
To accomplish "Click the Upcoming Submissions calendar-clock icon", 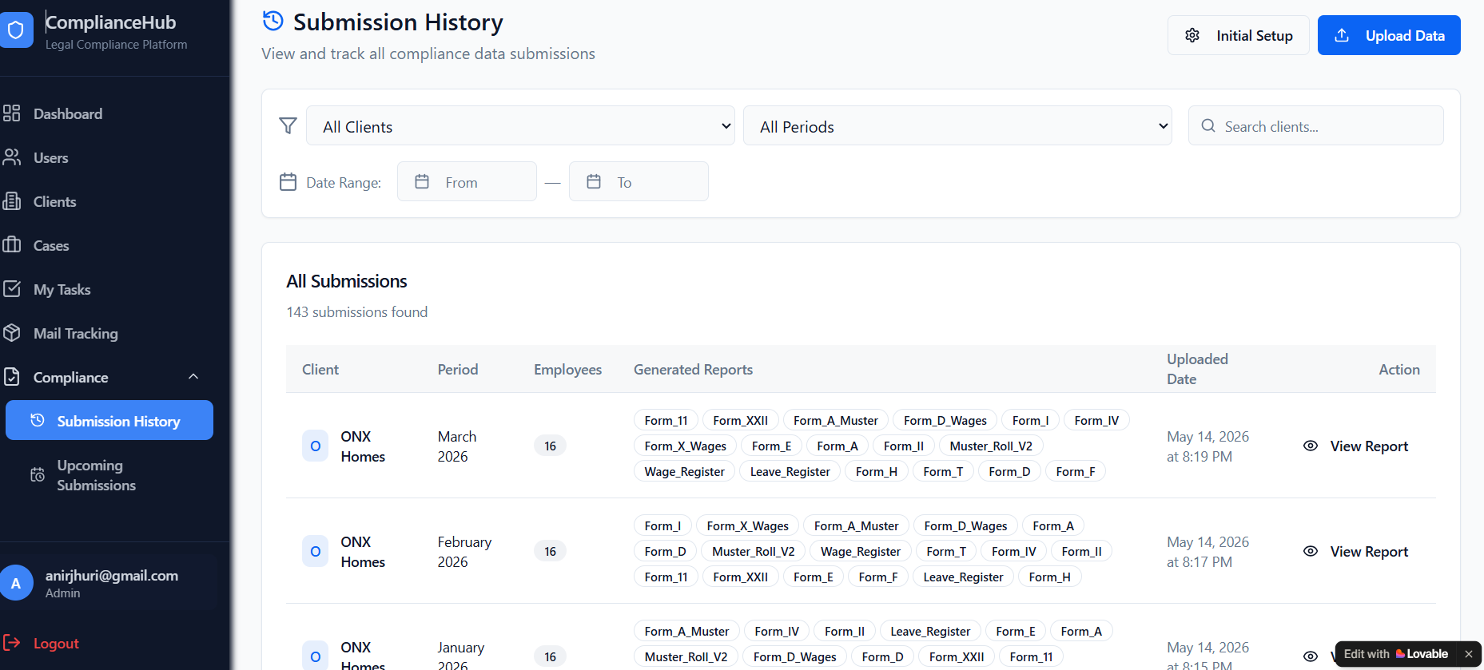I will pyautogui.click(x=38, y=475).
